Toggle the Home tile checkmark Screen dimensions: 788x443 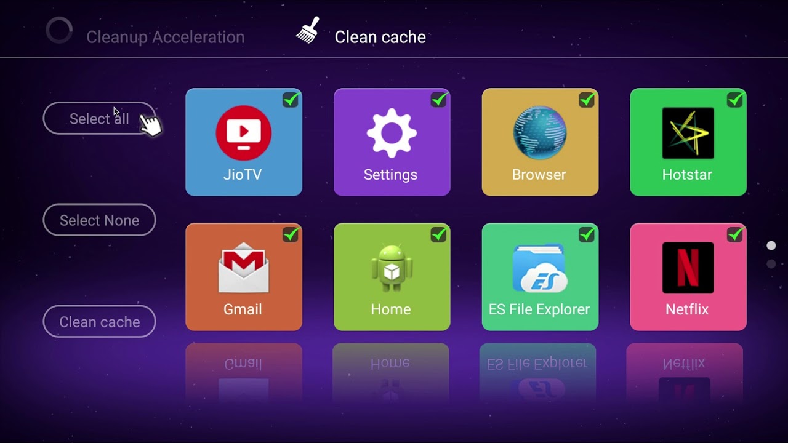click(x=439, y=234)
